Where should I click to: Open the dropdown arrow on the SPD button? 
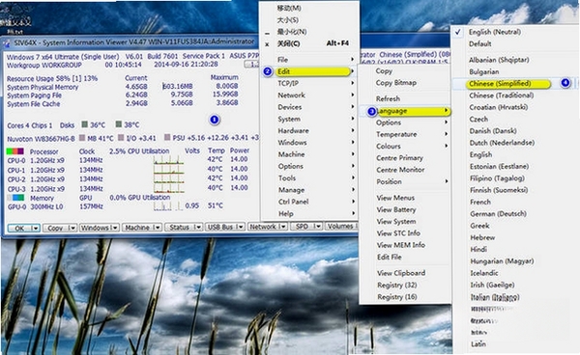318,226
